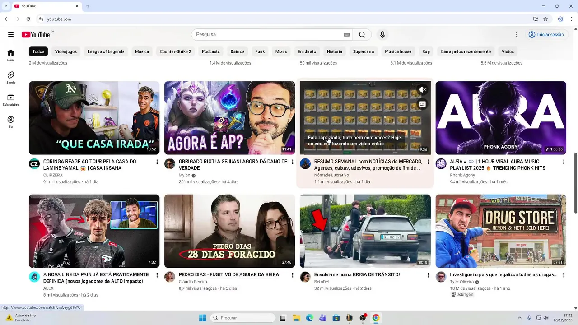The image size is (578, 325).
Task: Open BetoDH channel avatar
Action: [x=305, y=277]
